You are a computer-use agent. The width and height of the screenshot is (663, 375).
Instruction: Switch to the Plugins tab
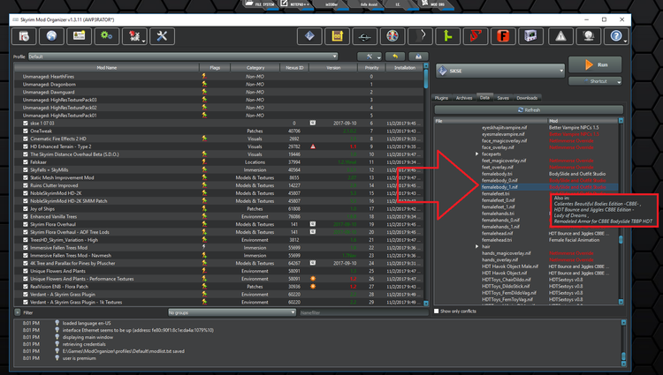(441, 98)
